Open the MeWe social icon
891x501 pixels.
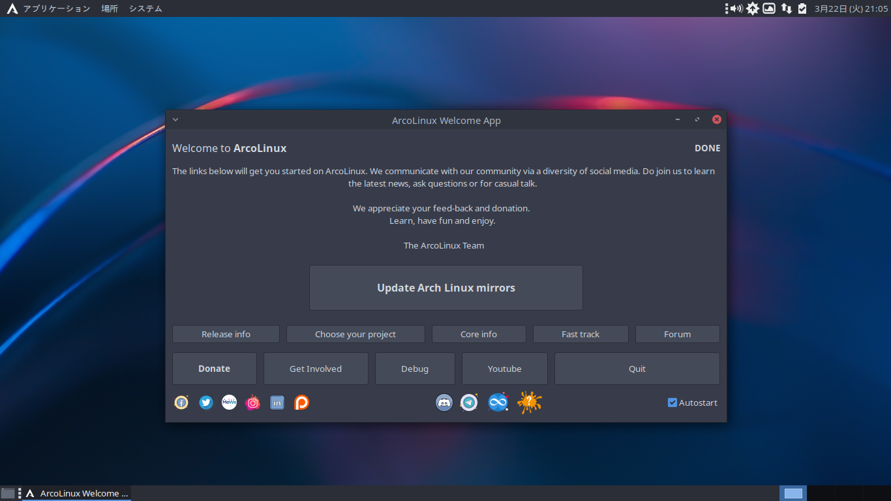click(229, 402)
